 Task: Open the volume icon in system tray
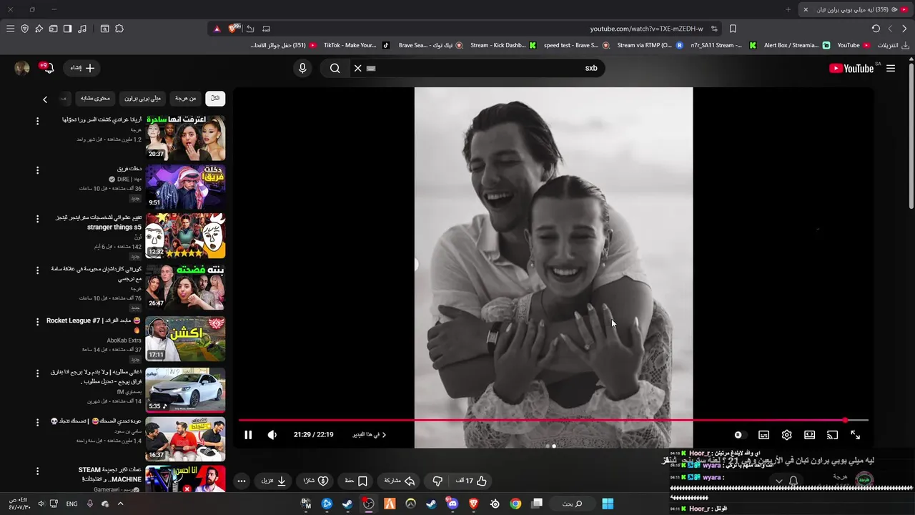click(41, 504)
